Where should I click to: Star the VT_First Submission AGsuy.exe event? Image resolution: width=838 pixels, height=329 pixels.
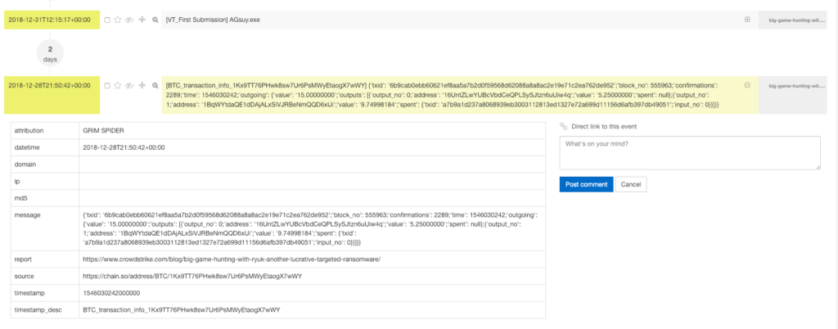[118, 19]
